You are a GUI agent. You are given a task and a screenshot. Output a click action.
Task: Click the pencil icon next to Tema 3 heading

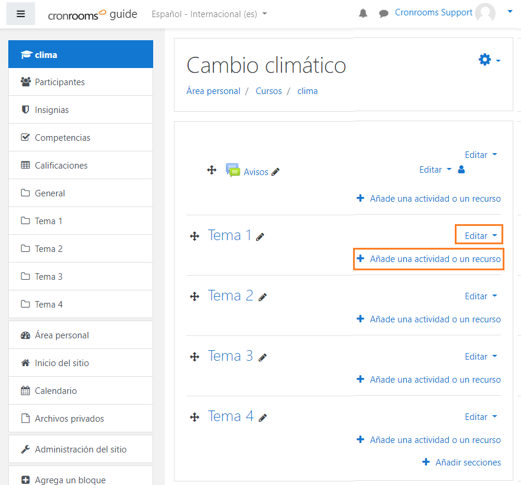(263, 358)
